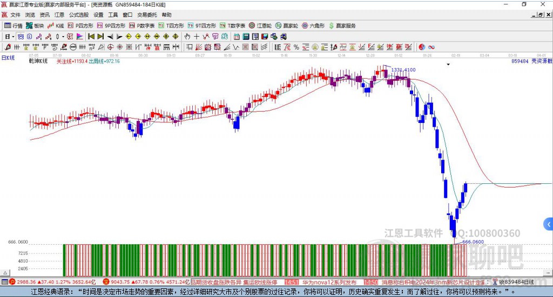Open the 9T四方形 tool

[x=202, y=26]
